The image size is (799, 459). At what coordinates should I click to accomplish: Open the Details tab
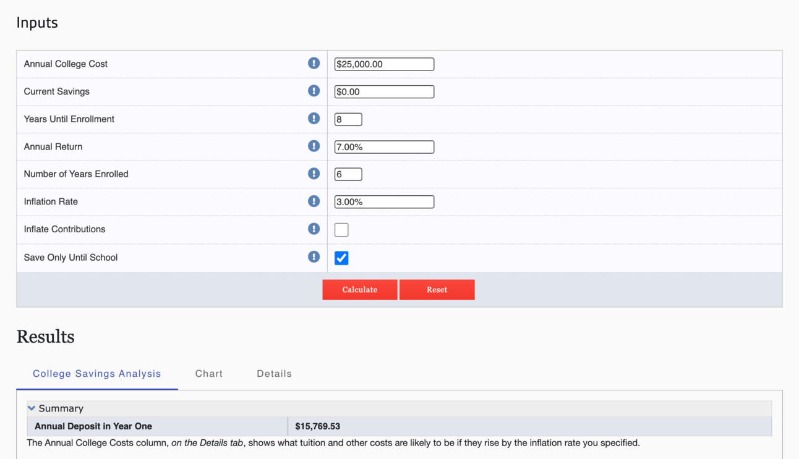click(275, 374)
